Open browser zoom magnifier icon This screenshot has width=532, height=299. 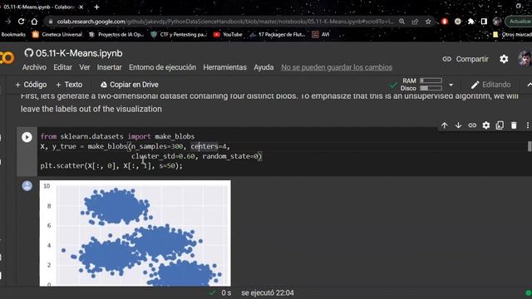(402, 22)
